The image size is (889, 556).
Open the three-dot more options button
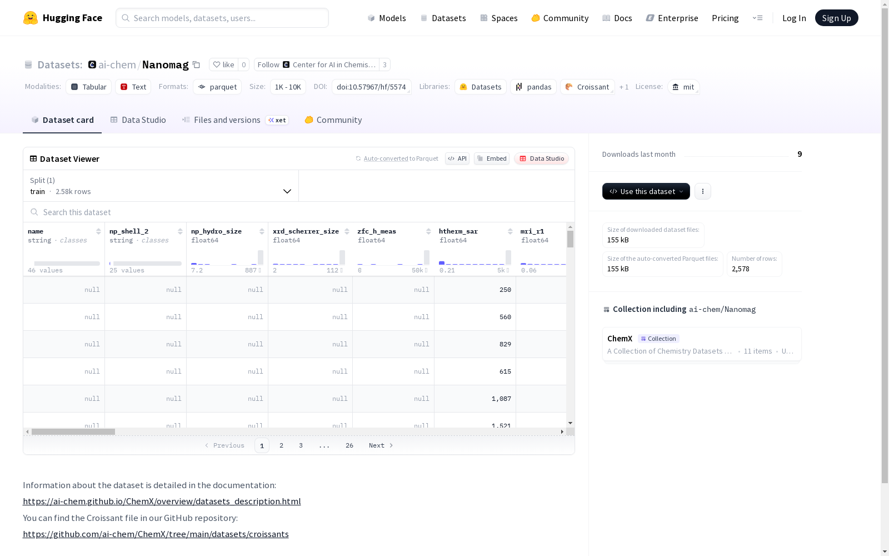703,191
